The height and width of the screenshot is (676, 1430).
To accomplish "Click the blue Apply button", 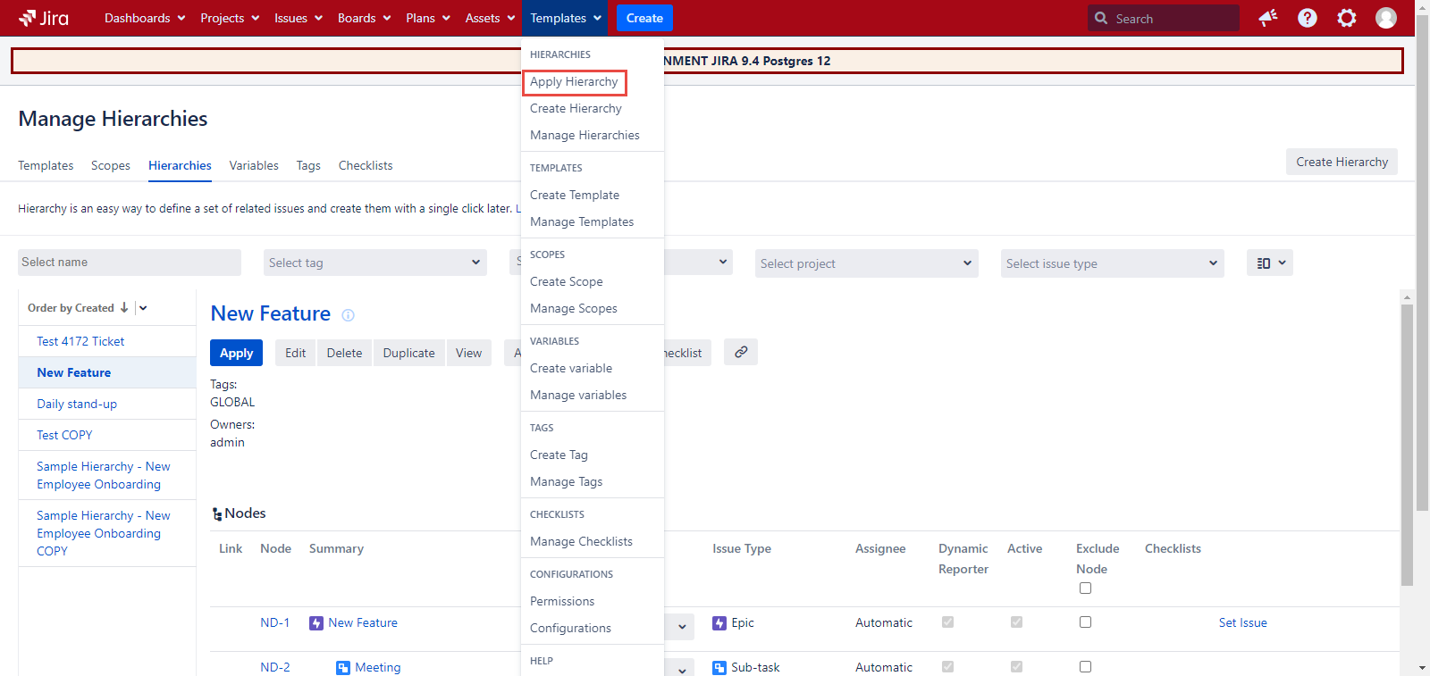I will coord(236,353).
